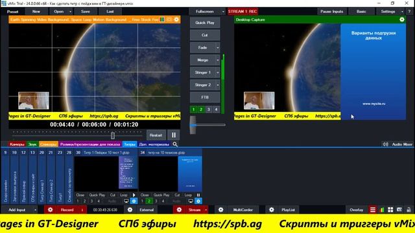Screen dimensions: 415x233
Task: Click the lock icon in bottom bar
Action: pyautogui.click(x=409, y=210)
